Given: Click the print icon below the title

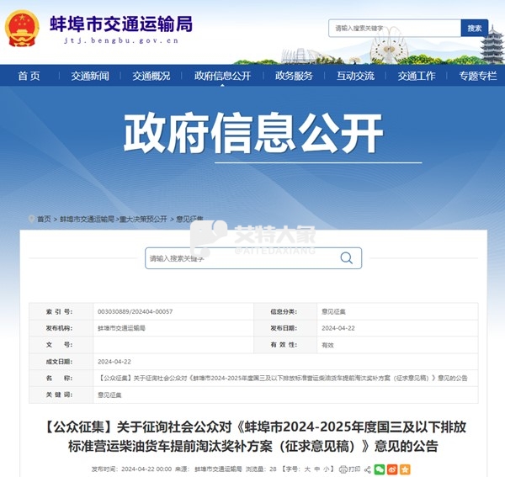Looking at the screenshot, I should click(x=343, y=469).
